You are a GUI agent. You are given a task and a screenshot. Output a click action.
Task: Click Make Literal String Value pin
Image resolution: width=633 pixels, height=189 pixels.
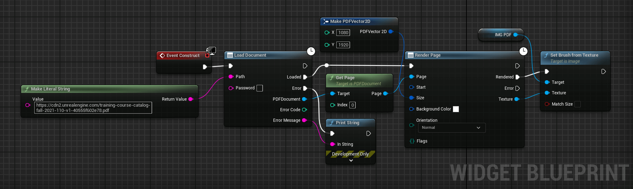28,105
